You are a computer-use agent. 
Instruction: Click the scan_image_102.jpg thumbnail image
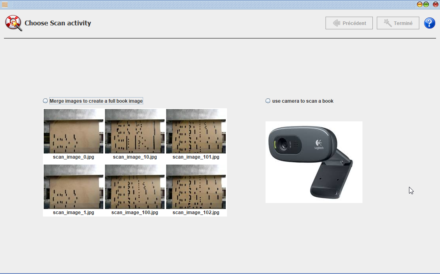point(196,187)
